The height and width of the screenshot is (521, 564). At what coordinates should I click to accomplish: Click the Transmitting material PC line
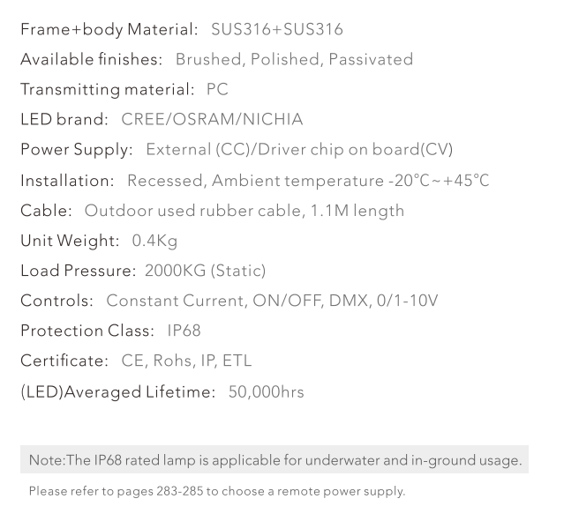click(x=124, y=90)
